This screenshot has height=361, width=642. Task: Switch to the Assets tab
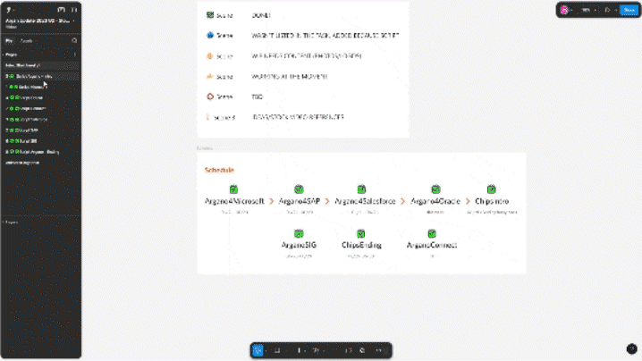[27, 41]
